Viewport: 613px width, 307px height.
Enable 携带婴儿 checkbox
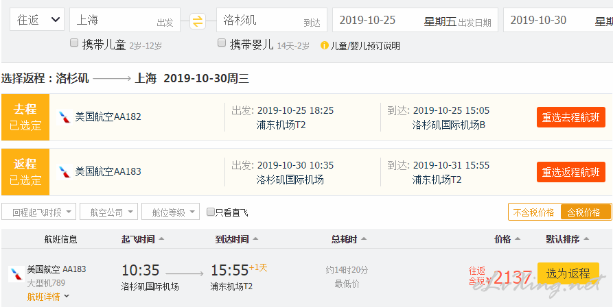coord(222,43)
